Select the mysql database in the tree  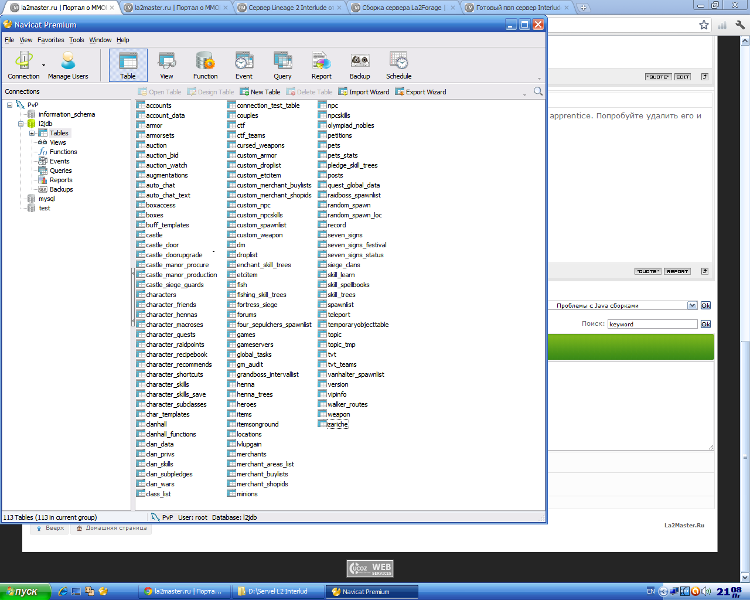pyautogui.click(x=46, y=199)
